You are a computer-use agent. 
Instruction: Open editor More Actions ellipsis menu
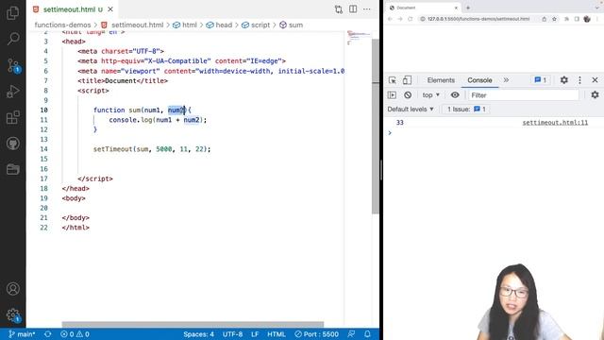point(367,9)
